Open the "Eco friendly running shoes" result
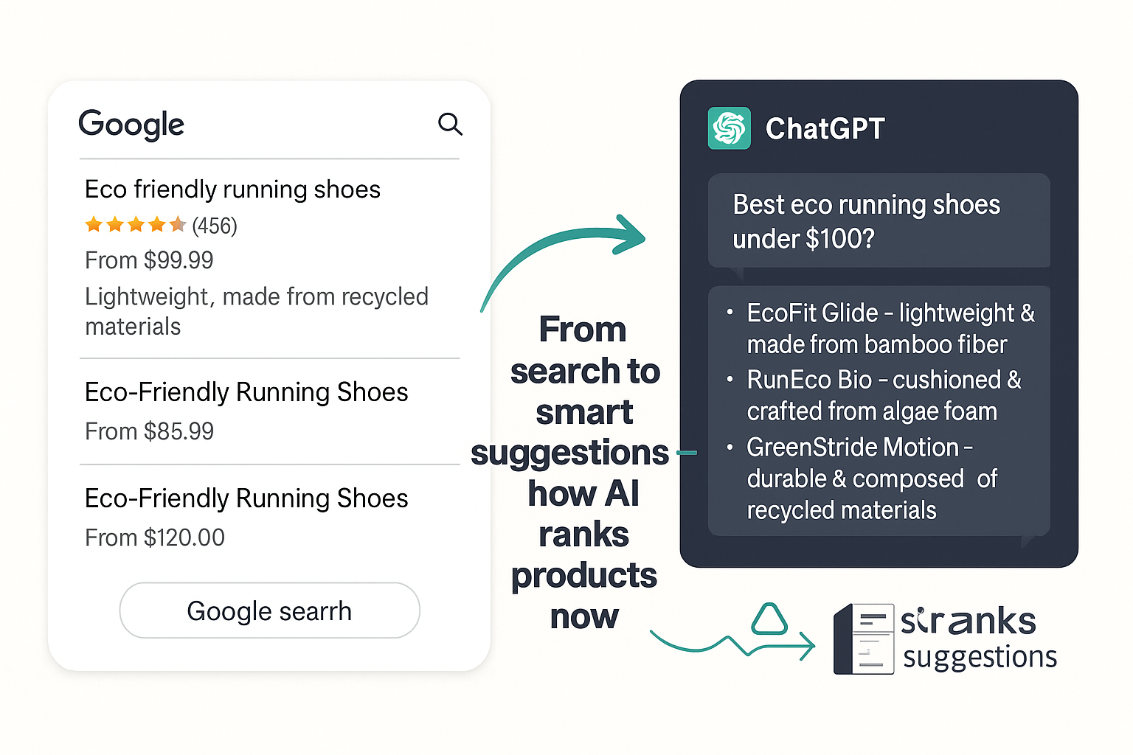Viewport: 1133px width, 755px height. [232, 189]
